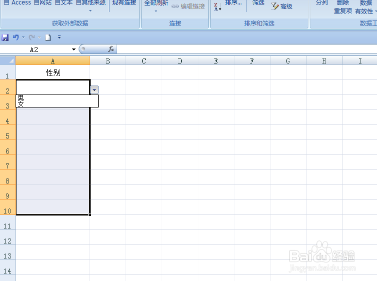Select row 9 header
377x281 pixels.
pyautogui.click(x=8, y=192)
